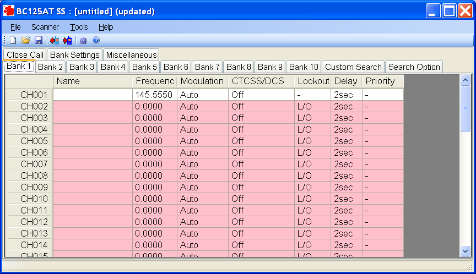Click the CH001 Name input cell
The width and height of the screenshot is (476, 274).
[x=93, y=95]
